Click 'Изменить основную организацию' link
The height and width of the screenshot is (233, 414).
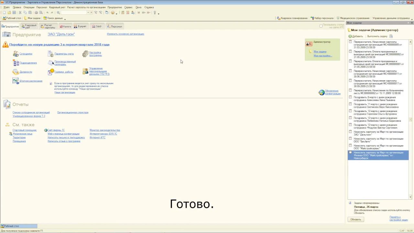pyautogui.click(x=125, y=34)
